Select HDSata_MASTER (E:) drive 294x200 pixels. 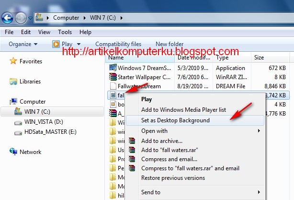pyautogui.click(x=50, y=132)
